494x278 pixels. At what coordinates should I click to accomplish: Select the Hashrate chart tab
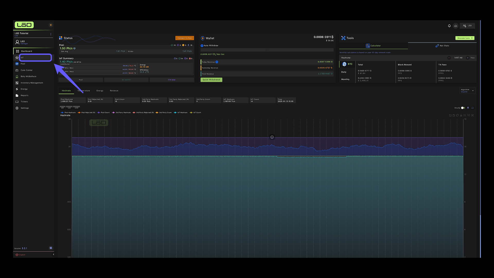tap(66, 91)
